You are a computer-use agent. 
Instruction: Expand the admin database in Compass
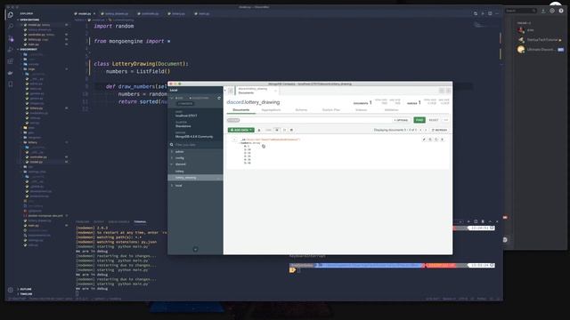(172, 152)
